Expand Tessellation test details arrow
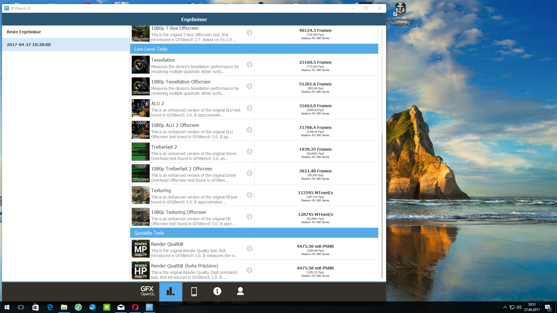 249,65
